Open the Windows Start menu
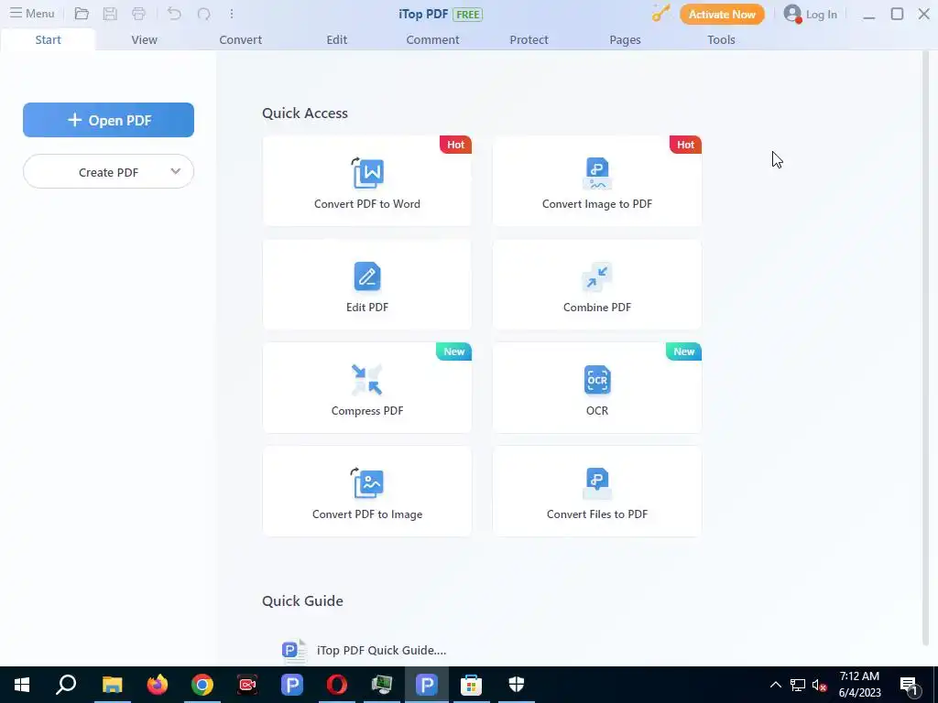 pyautogui.click(x=22, y=685)
